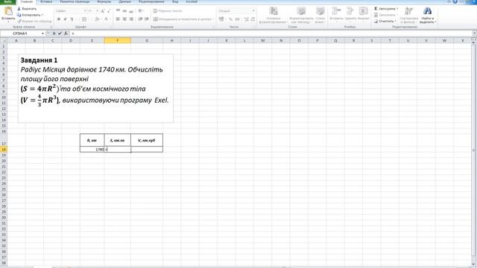Open the Fill (Заполнить) dropdown

point(385,15)
